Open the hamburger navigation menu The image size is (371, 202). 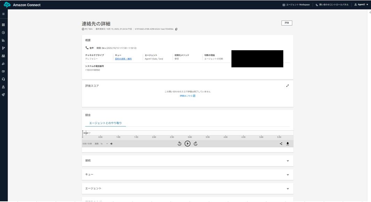point(3,14)
